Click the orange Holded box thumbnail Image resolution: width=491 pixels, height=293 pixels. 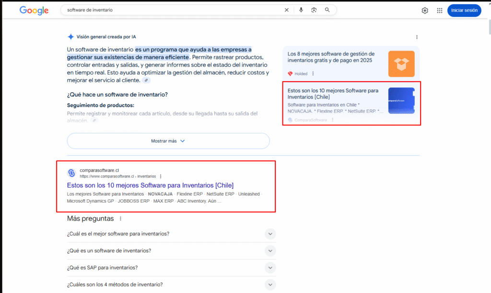pos(401,64)
